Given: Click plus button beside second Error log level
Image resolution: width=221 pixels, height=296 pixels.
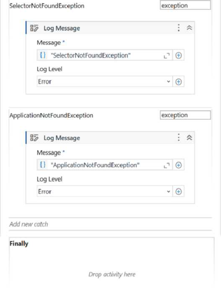Looking at the screenshot, I should click(179, 191).
